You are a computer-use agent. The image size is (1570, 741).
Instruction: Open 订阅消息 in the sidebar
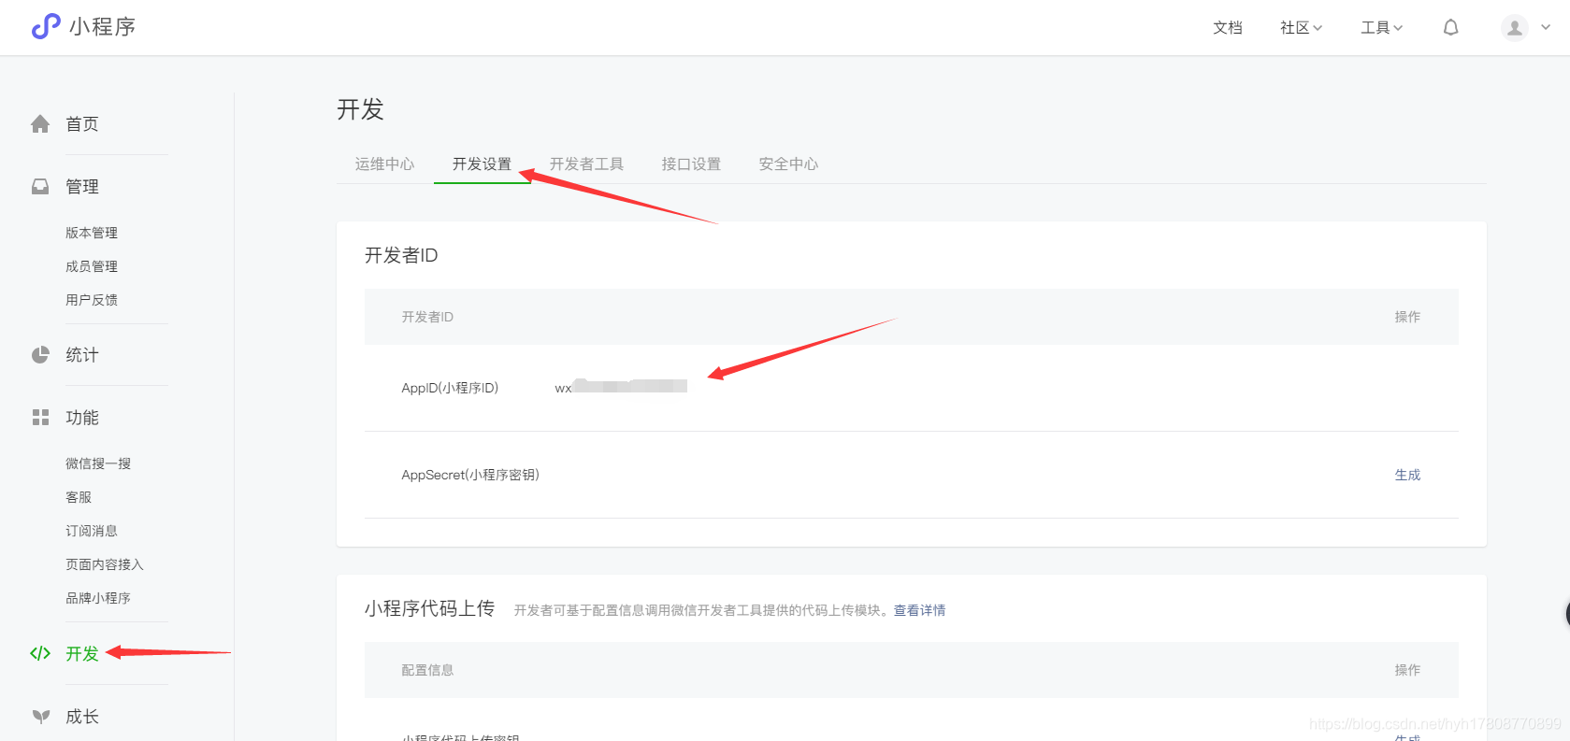92,531
